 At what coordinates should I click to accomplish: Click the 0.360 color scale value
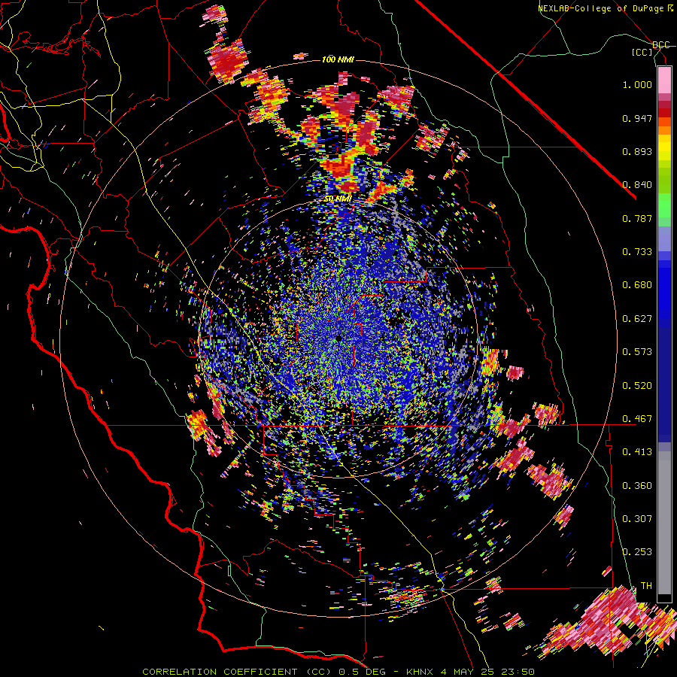click(x=637, y=486)
